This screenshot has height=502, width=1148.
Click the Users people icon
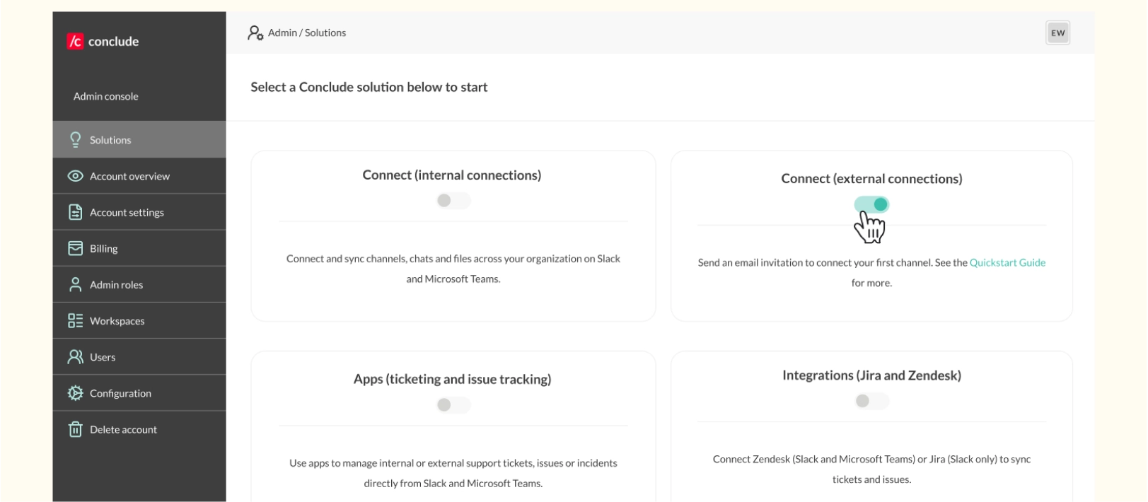tap(75, 356)
